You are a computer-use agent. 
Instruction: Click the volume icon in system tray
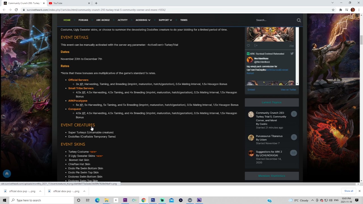[330, 200]
